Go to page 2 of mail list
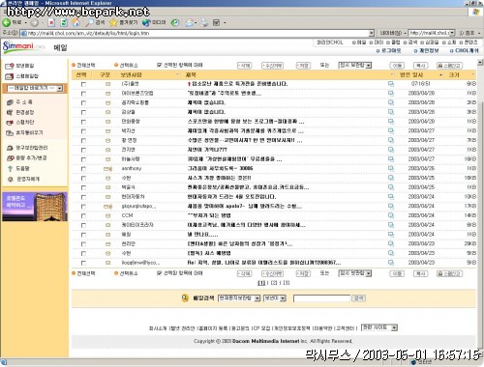484x367 pixels. point(274,283)
